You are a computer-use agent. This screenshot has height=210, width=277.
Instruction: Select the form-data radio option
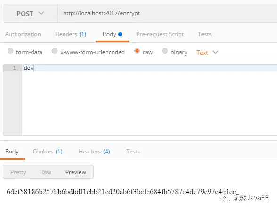(x=10, y=51)
